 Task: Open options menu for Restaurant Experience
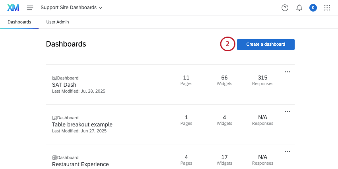point(287,152)
